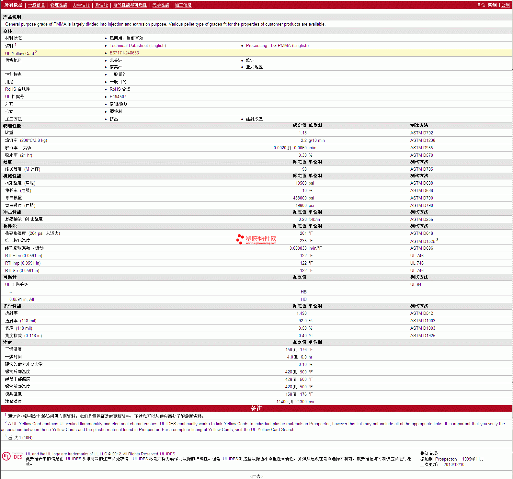This screenshot has height=479, width=513.
Task: Select ASTM D792 test method text
Action: pos(421,133)
